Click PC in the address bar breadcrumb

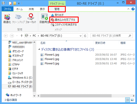click(x=34, y=36)
